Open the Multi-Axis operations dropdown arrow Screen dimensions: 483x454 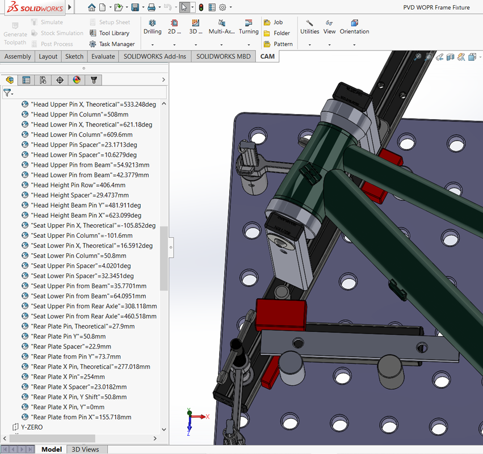point(221,44)
